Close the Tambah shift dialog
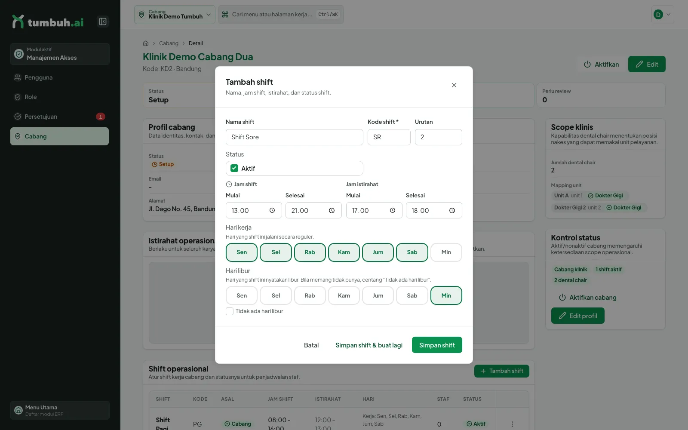688x430 pixels. point(454,85)
